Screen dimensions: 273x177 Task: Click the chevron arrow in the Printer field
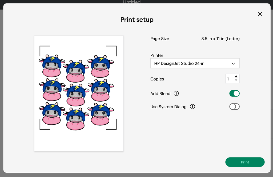coord(233,64)
